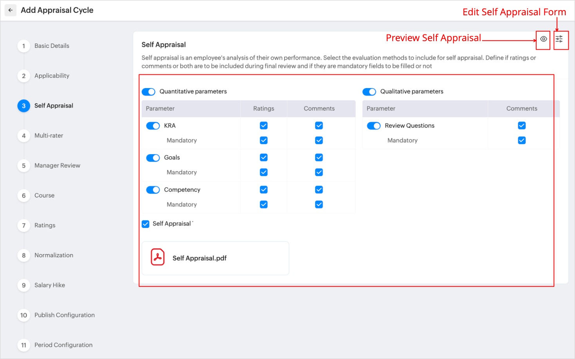Viewport: 575px width, 359px height.
Task: Open the Self Appraisal step label
Action: [x=54, y=106]
